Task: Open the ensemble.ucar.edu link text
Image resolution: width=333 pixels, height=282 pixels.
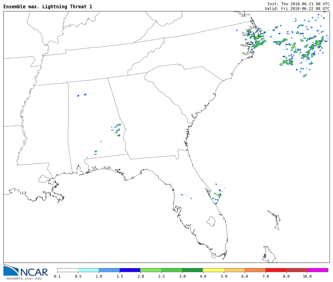Action: tap(24, 278)
